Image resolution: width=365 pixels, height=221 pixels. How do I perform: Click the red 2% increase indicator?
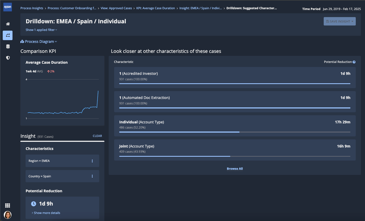[x=51, y=71]
